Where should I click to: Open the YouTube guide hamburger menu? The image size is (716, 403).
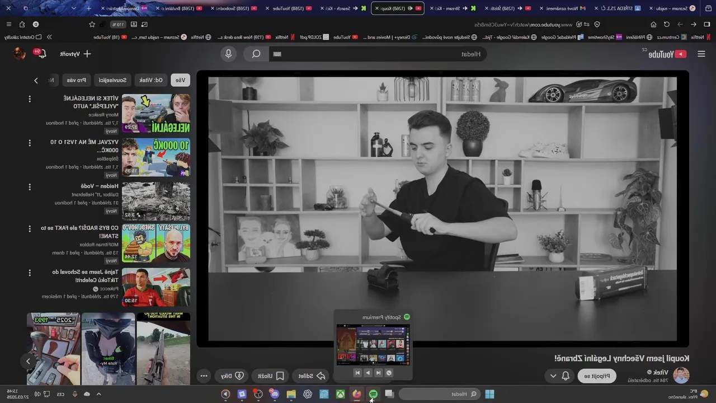click(701, 54)
